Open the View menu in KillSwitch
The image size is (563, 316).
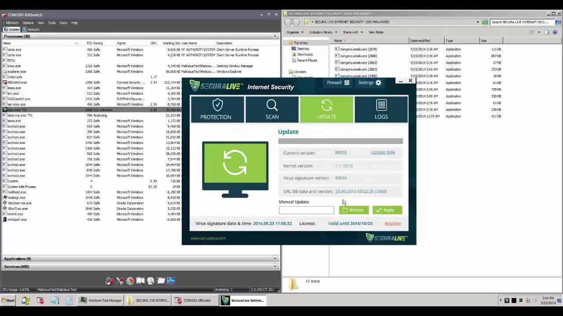tap(41, 23)
